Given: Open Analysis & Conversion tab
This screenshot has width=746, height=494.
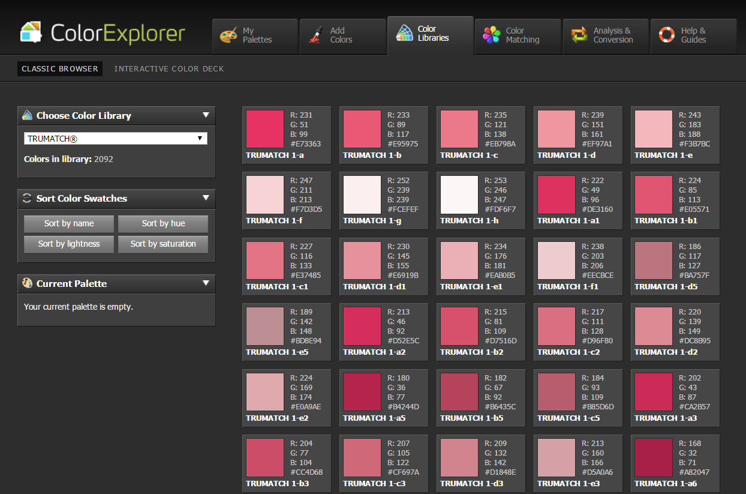Looking at the screenshot, I should click(x=605, y=36).
